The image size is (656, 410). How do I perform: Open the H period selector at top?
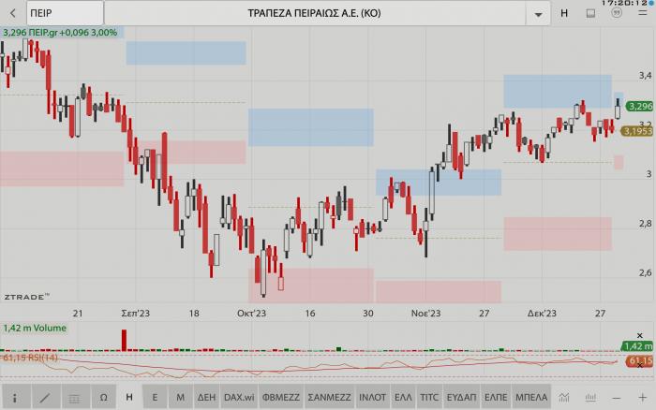pos(564,14)
